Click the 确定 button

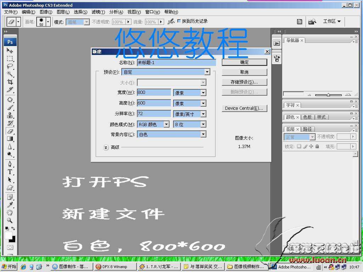click(x=245, y=62)
